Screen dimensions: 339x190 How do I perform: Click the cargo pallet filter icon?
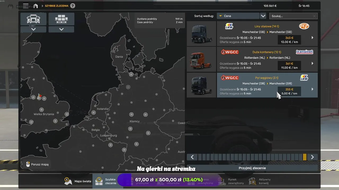click(61, 19)
